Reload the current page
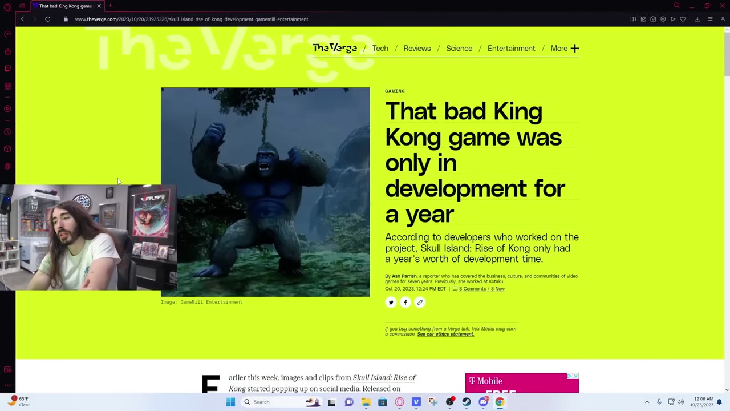This screenshot has height=411, width=730. coord(48,19)
